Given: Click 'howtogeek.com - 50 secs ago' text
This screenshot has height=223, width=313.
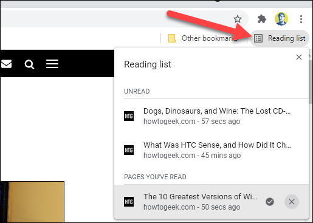Looking at the screenshot, I should tap(191, 207).
